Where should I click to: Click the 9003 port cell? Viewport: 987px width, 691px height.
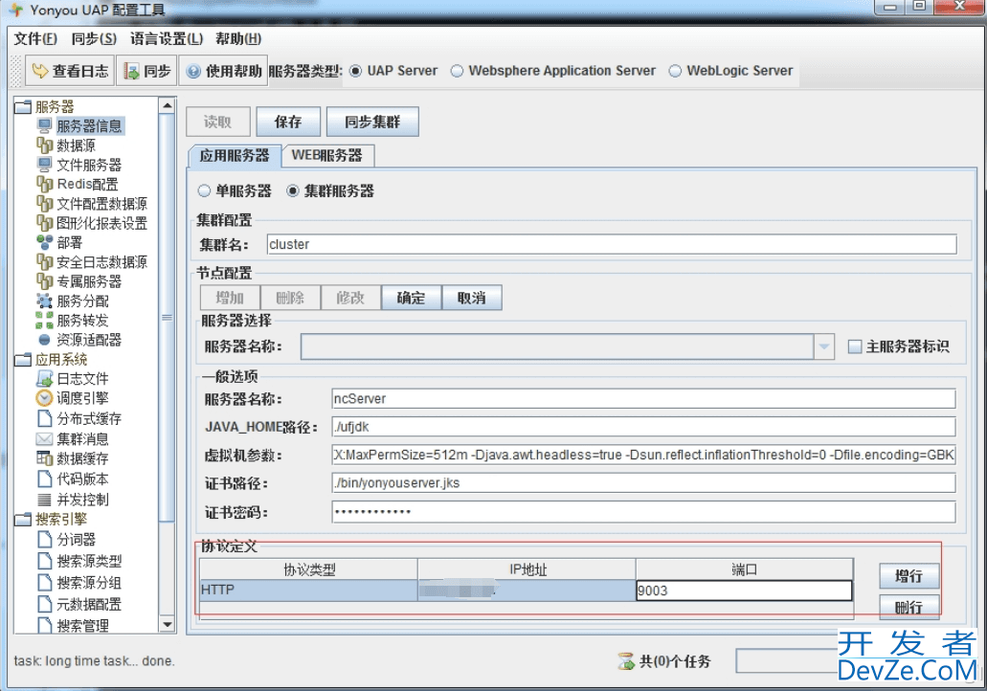tap(744, 591)
